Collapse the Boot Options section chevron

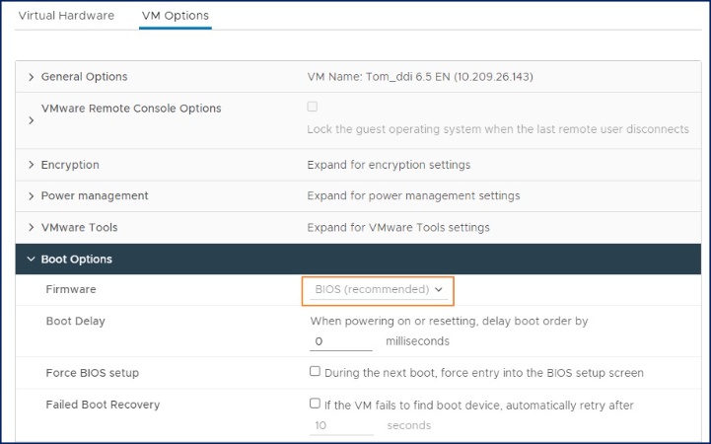[x=32, y=259]
